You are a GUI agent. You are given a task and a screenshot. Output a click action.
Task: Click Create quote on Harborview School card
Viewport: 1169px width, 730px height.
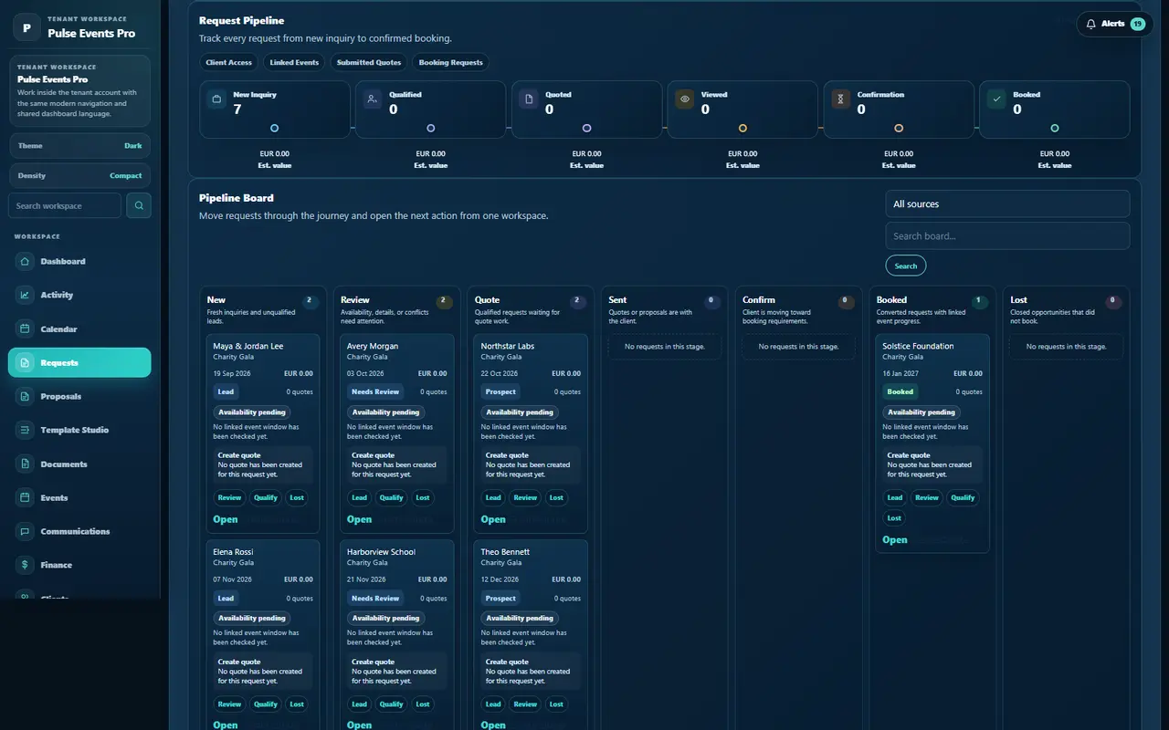point(373,662)
